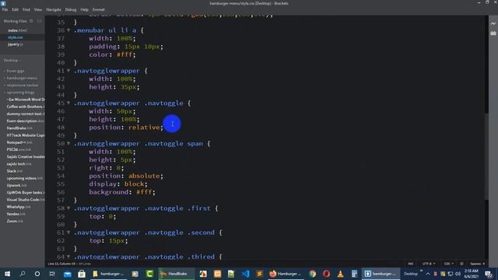Open the Mail app on taskbar
498x280 pixels.
click(68, 274)
